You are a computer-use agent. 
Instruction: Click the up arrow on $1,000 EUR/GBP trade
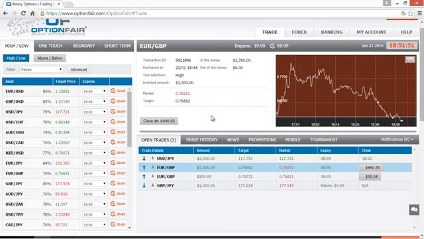[x=144, y=167]
